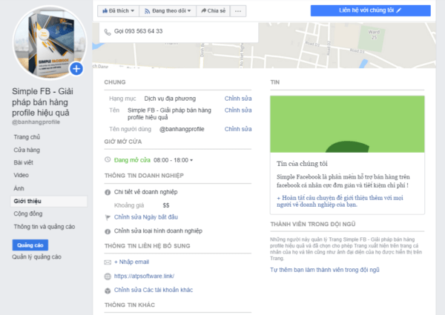Image resolution: width=445 pixels, height=315 pixels.
Task: Click Chỉnh sửa next to Tên người dùng
Action: 238,129
